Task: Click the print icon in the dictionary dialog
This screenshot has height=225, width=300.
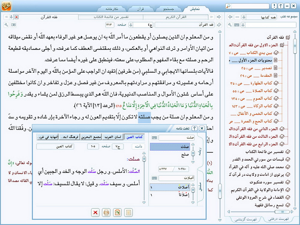Action: (x=106, y=213)
